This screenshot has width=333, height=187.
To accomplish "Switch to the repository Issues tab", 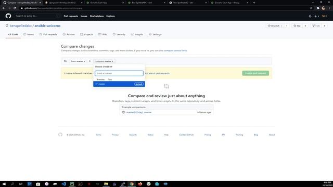I will [x=29, y=34].
